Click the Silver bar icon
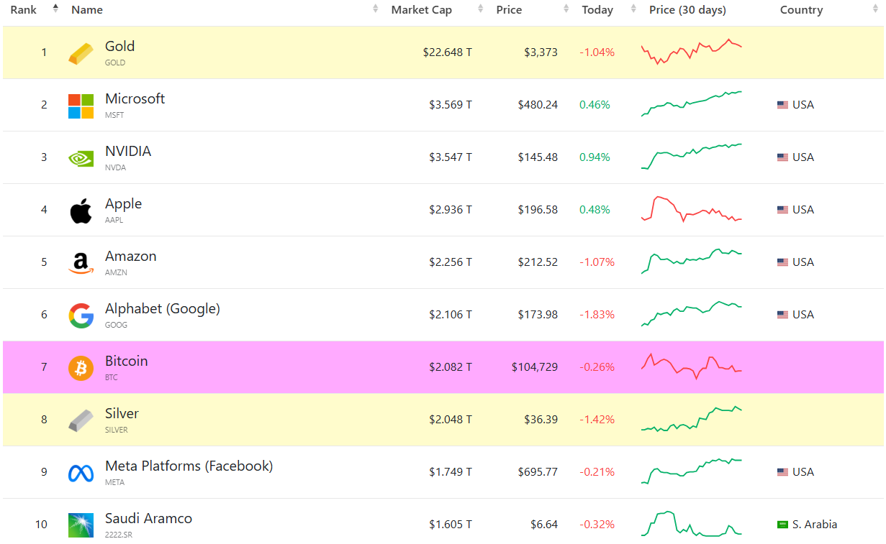 coord(81,420)
